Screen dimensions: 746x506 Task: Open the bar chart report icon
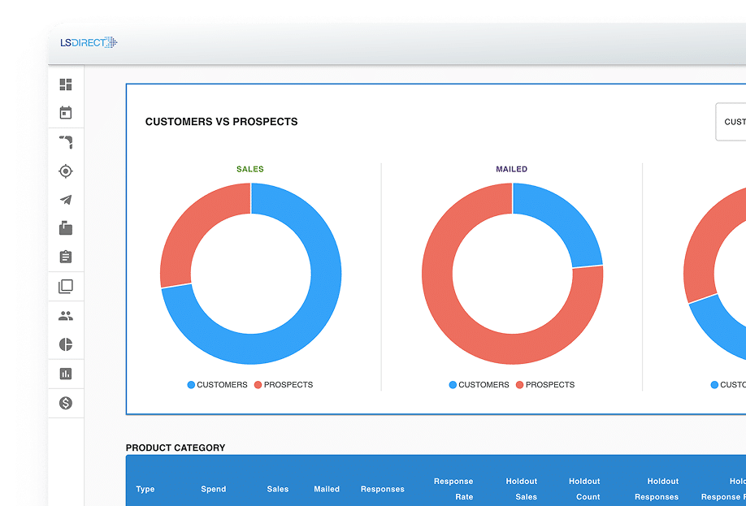66,374
